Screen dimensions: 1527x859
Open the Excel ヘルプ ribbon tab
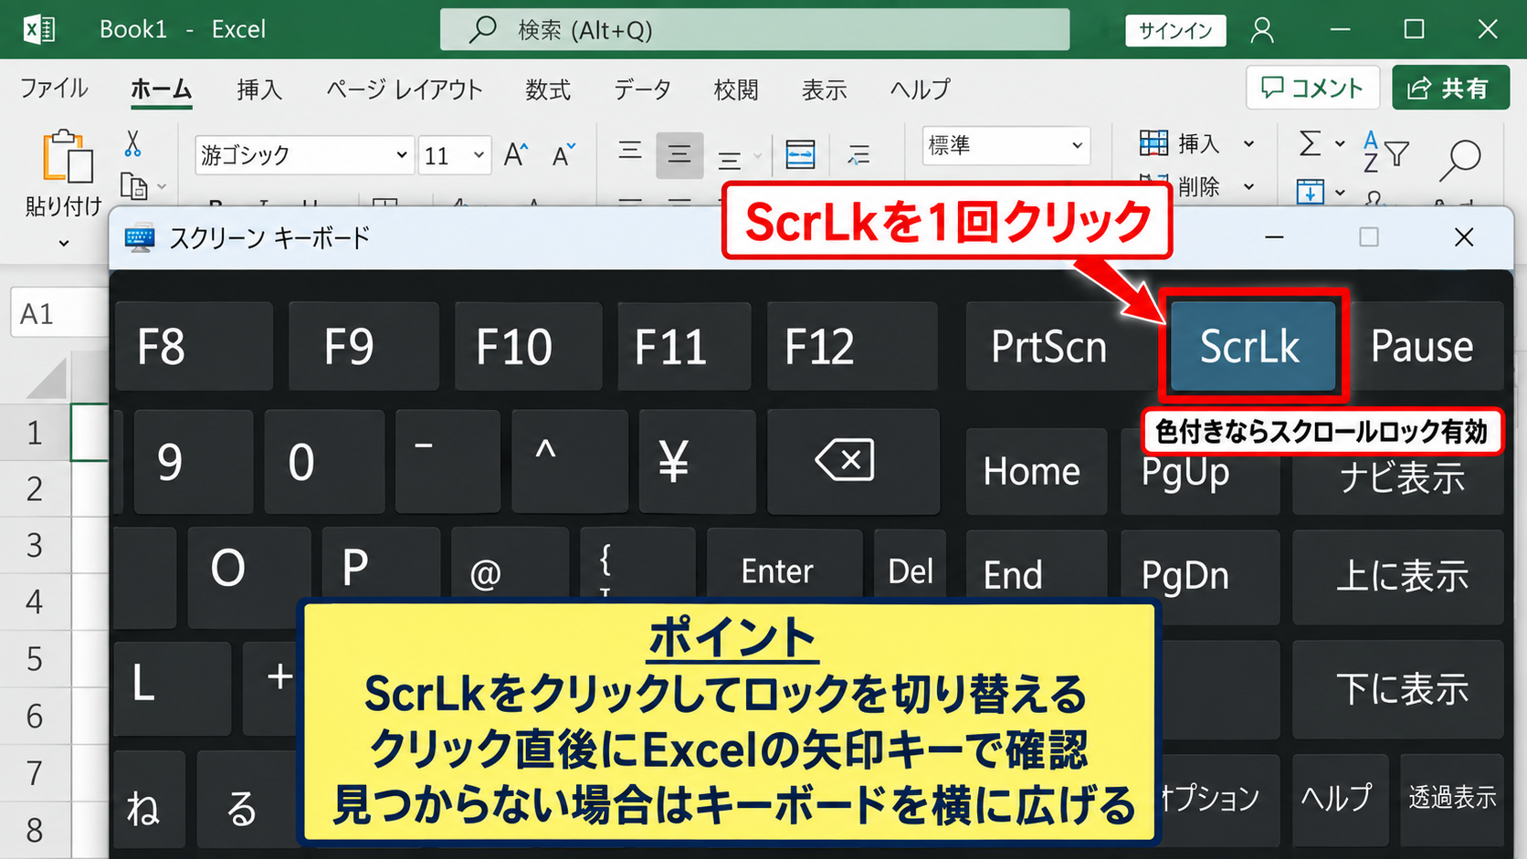pos(921,89)
